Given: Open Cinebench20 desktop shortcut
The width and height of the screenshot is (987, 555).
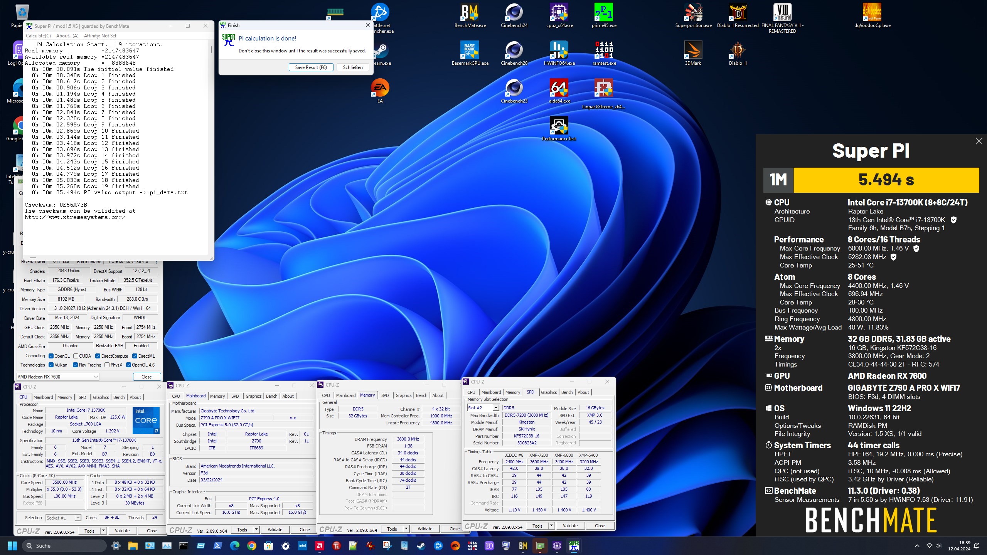Looking at the screenshot, I should 514,53.
